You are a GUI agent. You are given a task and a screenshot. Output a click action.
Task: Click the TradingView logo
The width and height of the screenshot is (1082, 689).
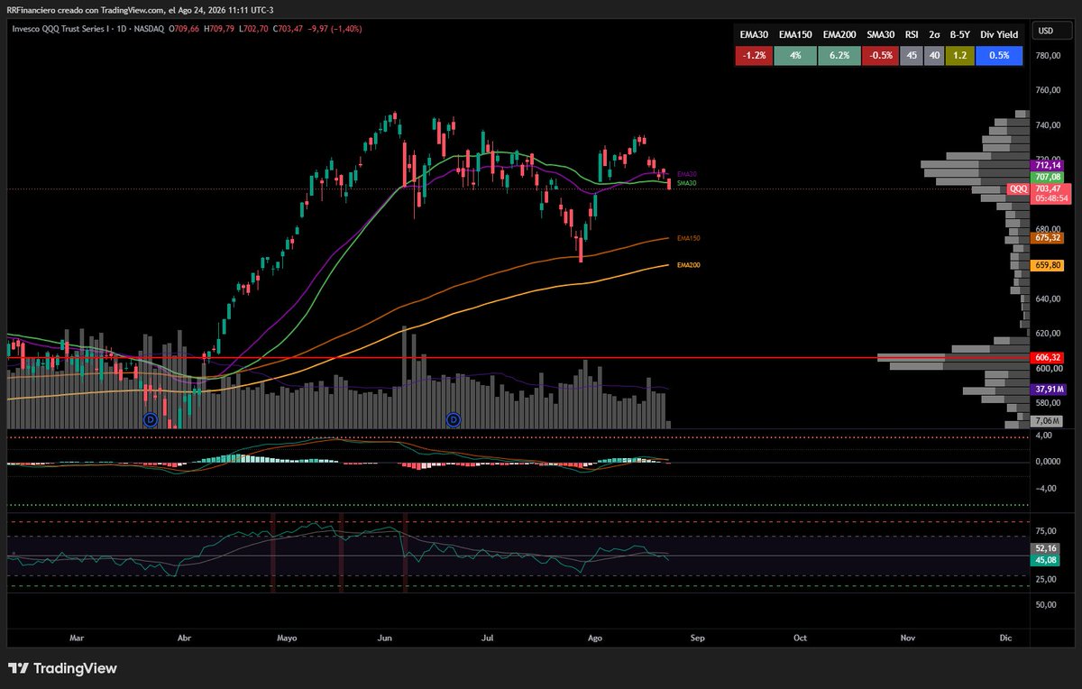(62, 669)
